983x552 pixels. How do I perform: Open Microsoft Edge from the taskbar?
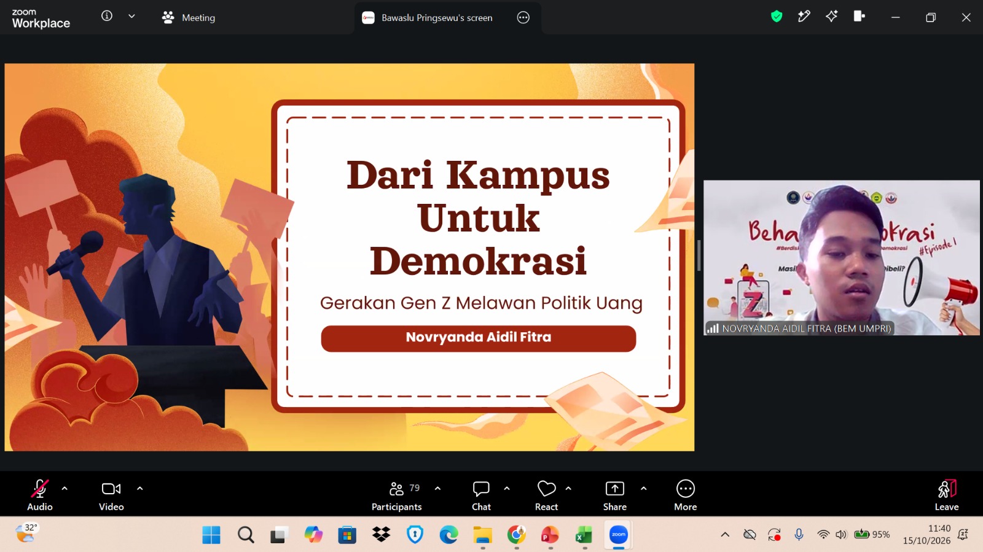(x=448, y=535)
